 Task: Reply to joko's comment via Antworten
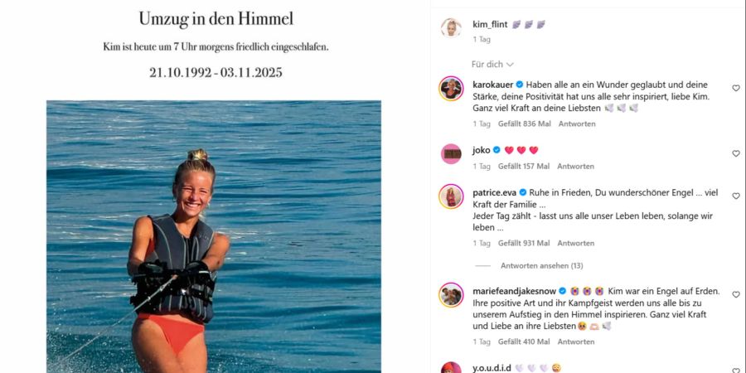click(x=576, y=167)
